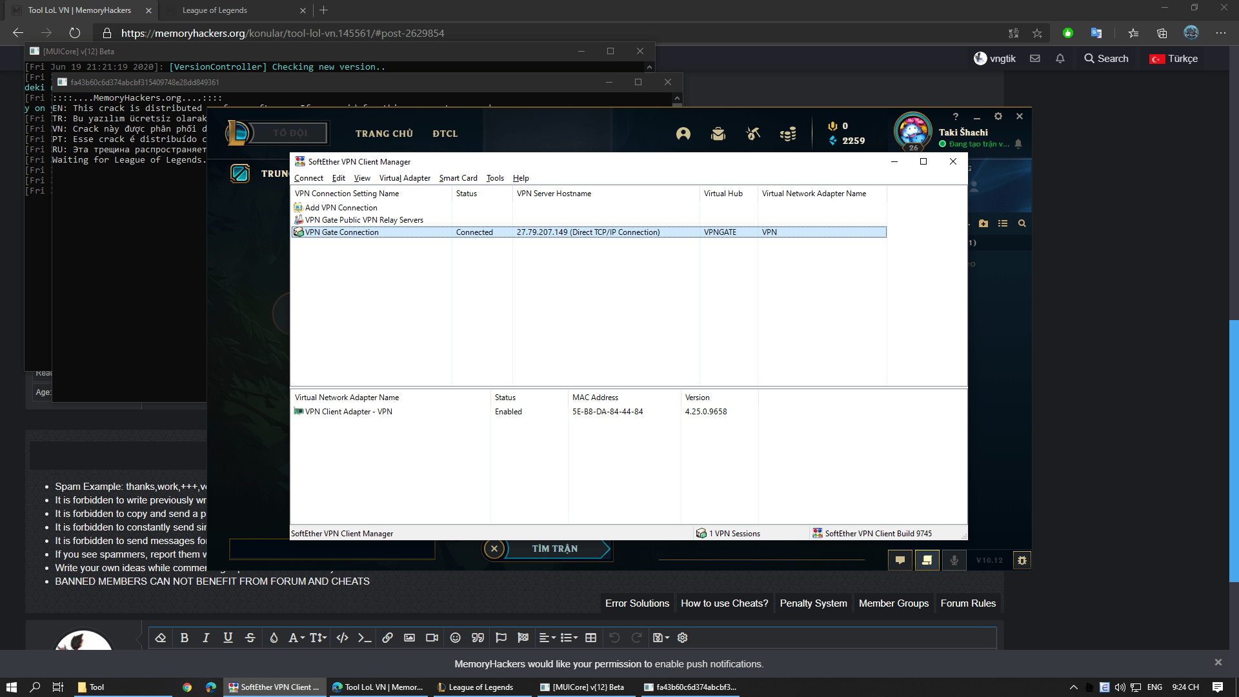Open the Forum Rules link
The width and height of the screenshot is (1239, 697).
tap(968, 603)
